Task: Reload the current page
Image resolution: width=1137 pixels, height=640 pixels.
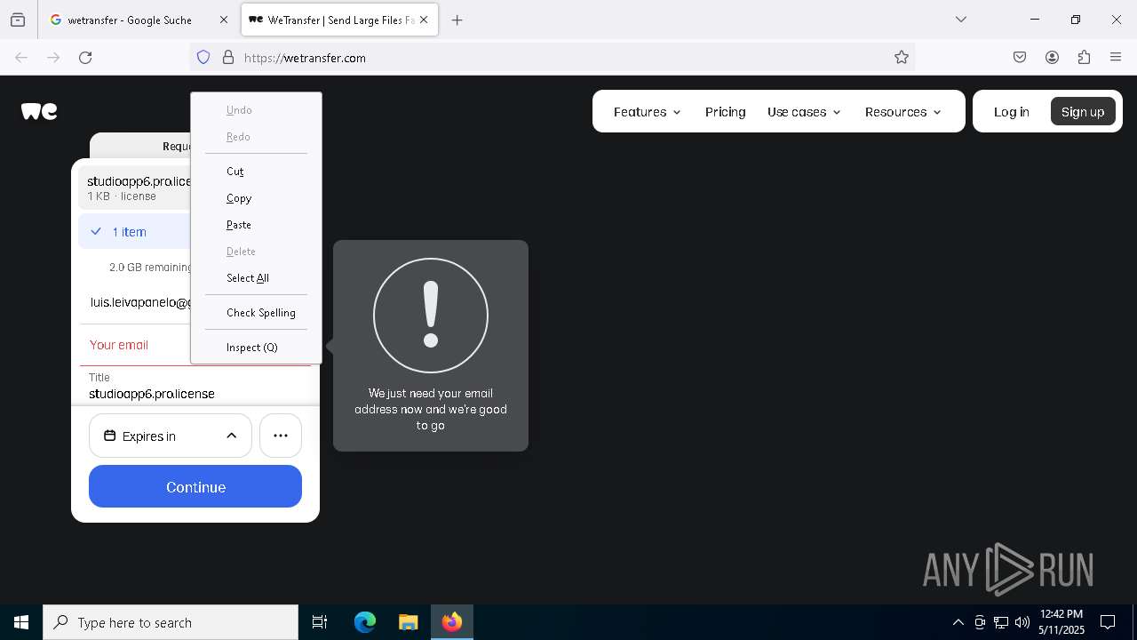Action: point(85,58)
